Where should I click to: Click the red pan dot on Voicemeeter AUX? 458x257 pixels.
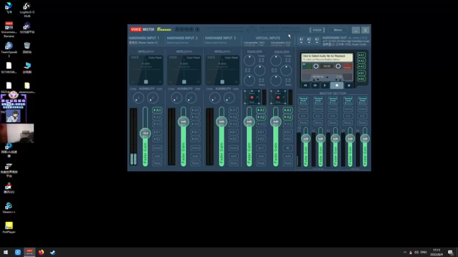[x=278, y=97]
